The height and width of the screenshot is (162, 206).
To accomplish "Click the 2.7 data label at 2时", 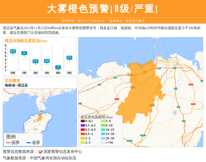I will 35,61.
